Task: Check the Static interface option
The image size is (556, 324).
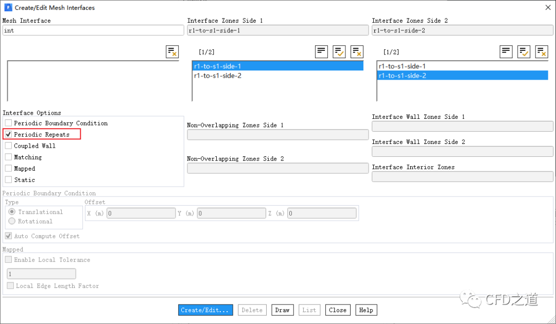Action: (8, 180)
